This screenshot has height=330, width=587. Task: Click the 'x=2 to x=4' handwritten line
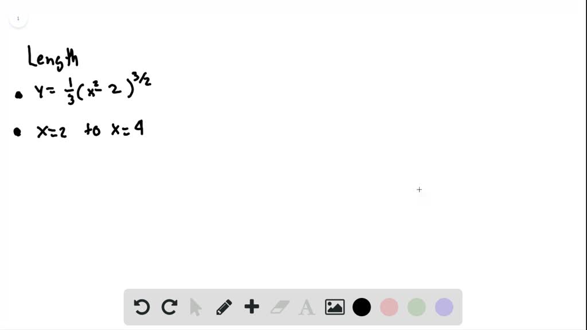90,129
